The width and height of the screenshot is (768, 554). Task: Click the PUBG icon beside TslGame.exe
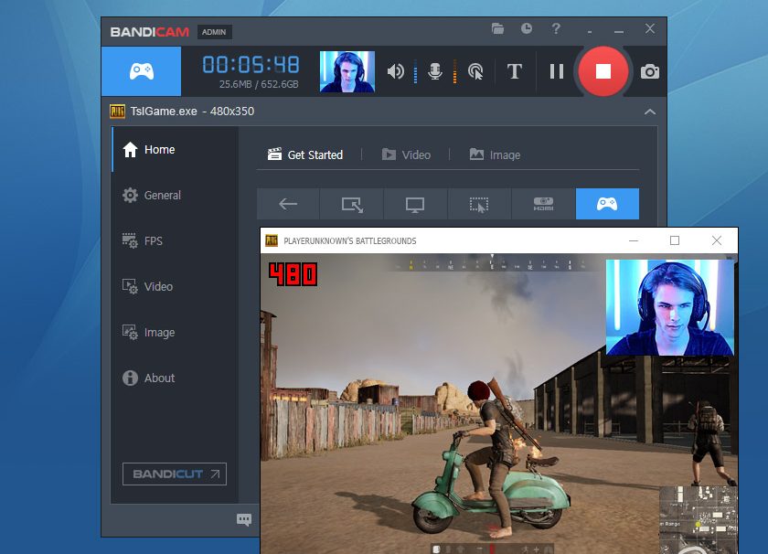[118, 112]
